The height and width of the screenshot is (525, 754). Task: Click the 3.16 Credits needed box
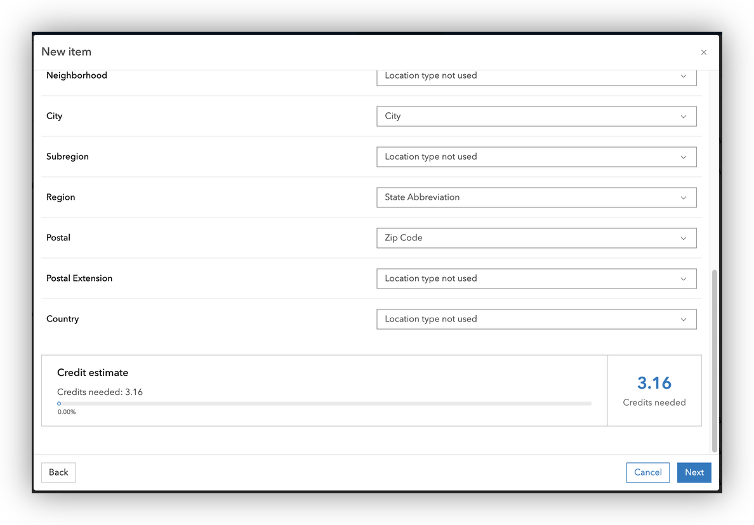point(654,391)
